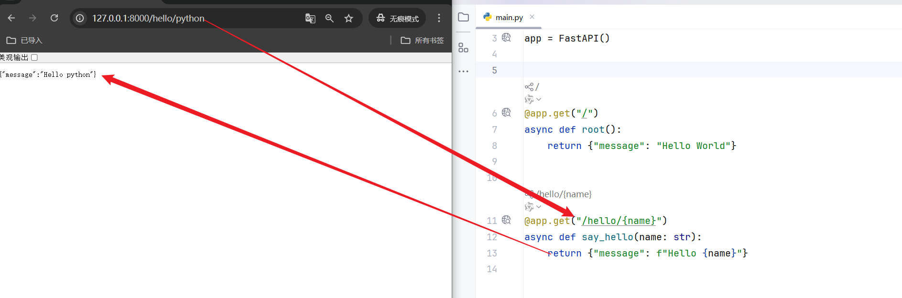Expand the AI actions chevron above root route
The image size is (902, 298).
538,99
